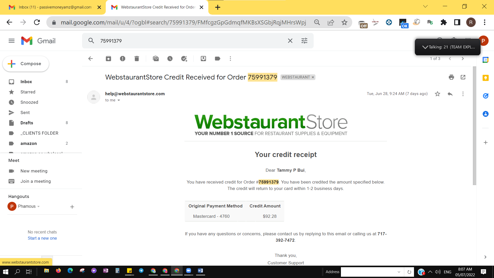Snooze this email
The width and height of the screenshot is (494, 278).
pos(170,59)
